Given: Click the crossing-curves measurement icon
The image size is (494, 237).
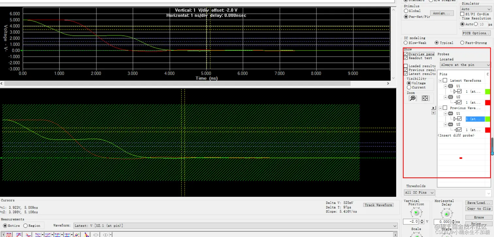Looking at the screenshot, I should 77,235.
